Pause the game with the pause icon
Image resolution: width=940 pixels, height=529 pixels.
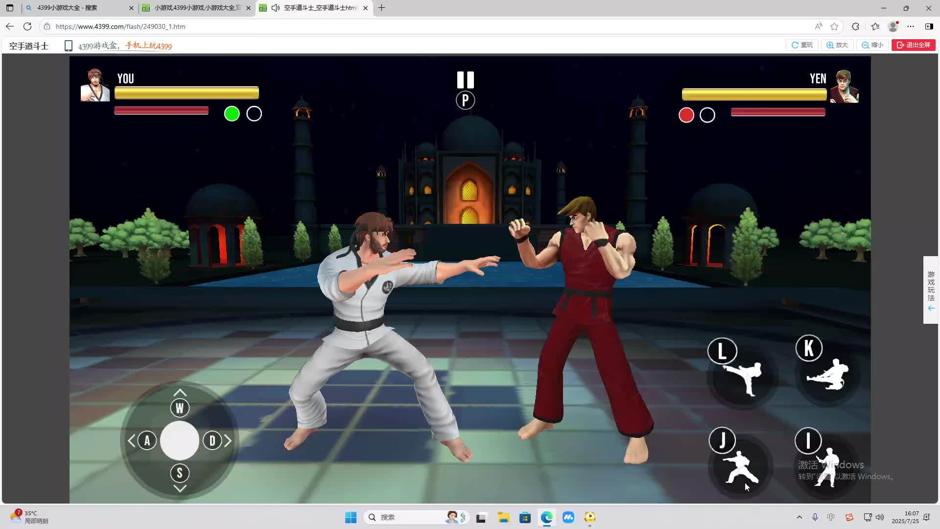(x=465, y=80)
